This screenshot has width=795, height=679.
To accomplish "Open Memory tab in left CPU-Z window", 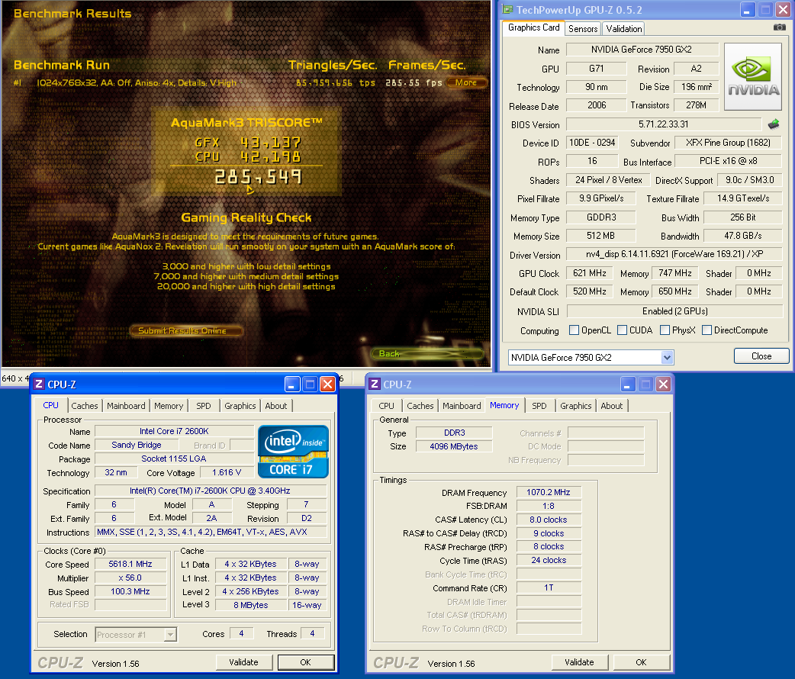I will pos(169,406).
